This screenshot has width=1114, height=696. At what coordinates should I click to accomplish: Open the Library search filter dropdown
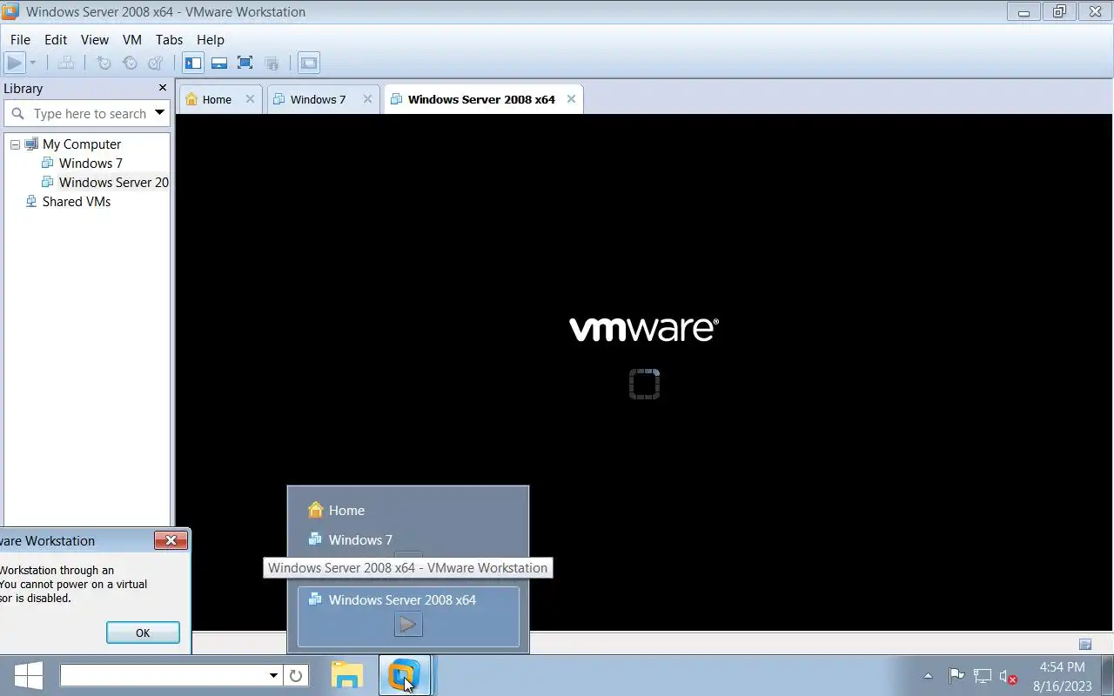(x=159, y=112)
